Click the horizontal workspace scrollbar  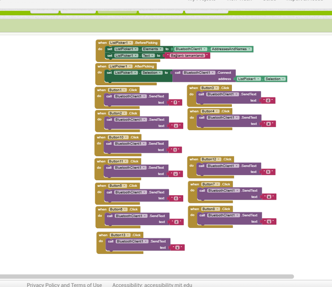coord(147,277)
